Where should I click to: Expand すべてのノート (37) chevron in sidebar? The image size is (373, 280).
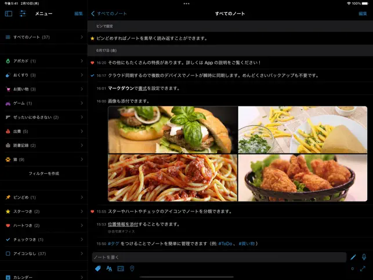pos(82,37)
